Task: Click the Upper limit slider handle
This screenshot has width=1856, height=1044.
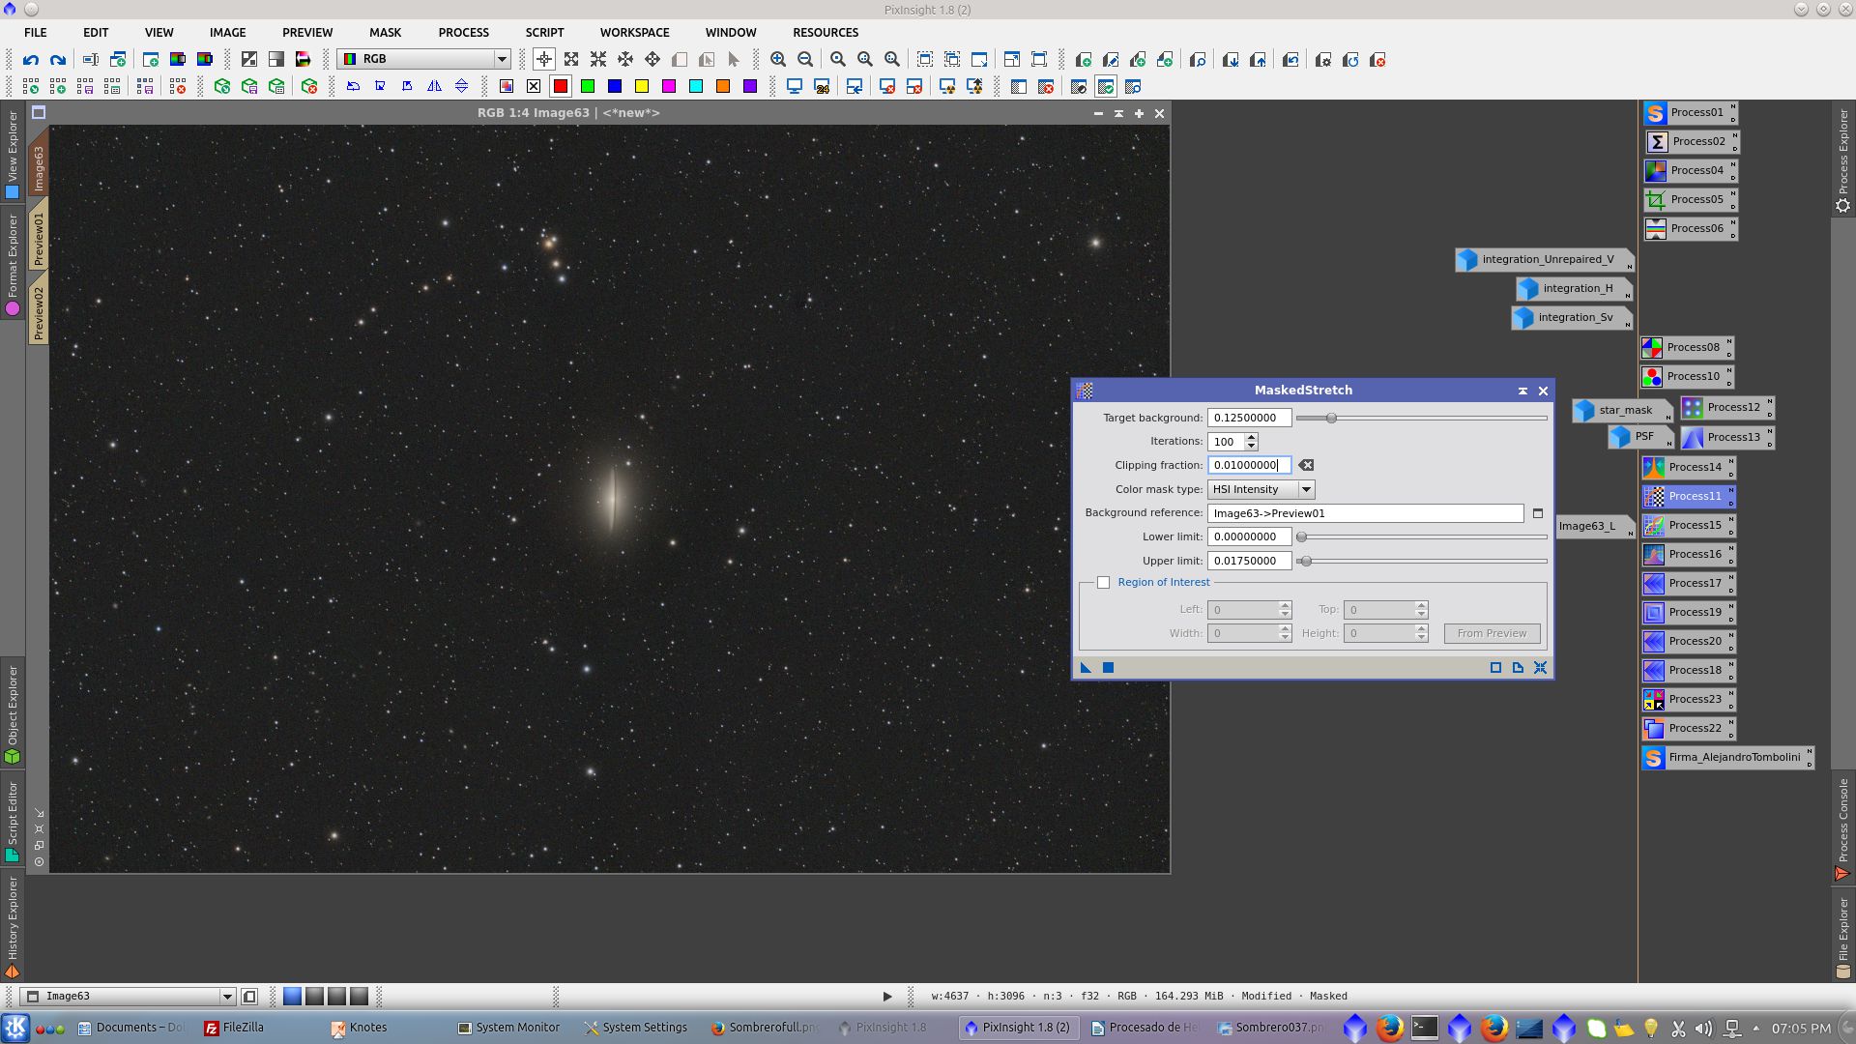Action: (x=1306, y=562)
